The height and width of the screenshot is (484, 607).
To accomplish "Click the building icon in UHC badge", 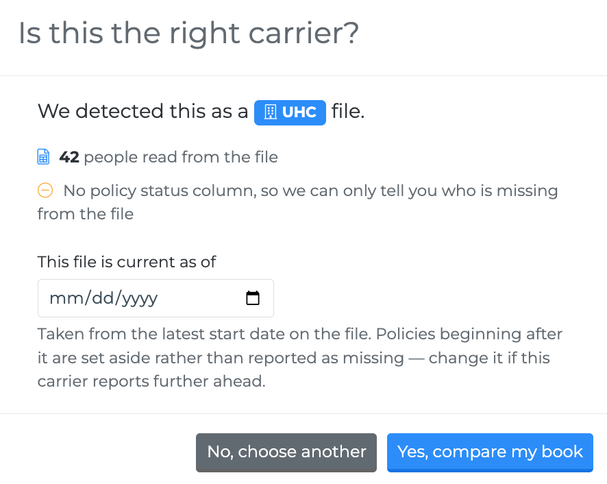I will (270, 112).
